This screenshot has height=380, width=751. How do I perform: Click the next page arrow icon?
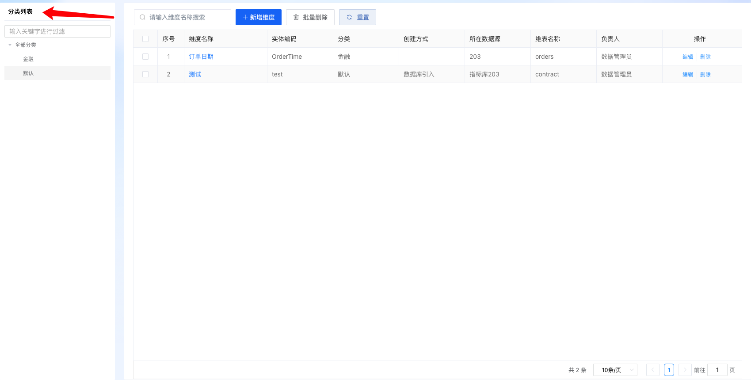685,370
